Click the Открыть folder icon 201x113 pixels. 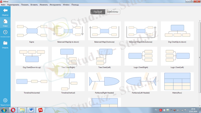click(5, 43)
